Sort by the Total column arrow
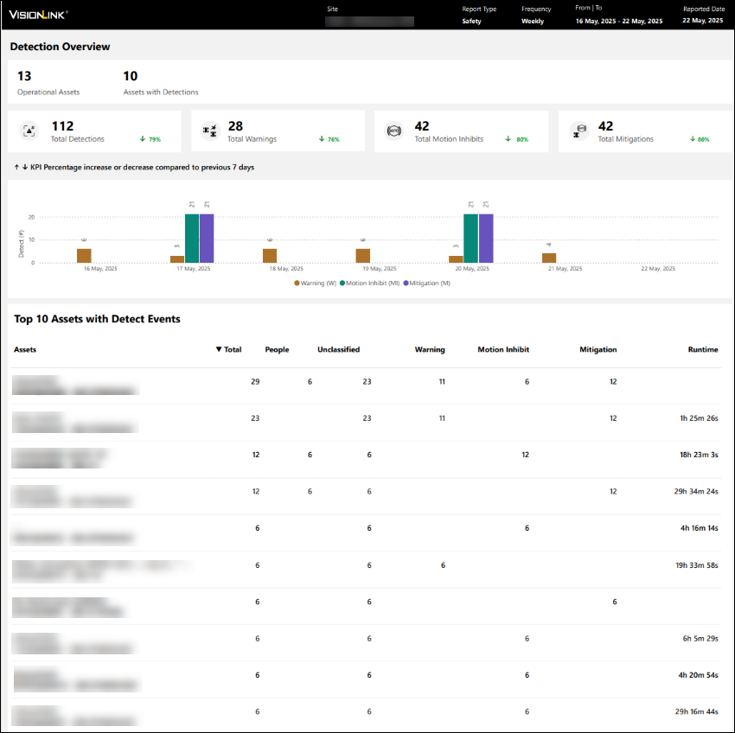The width and height of the screenshot is (735, 733). 219,350
